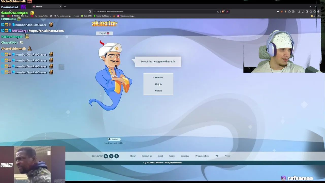Click the white diamond extension icon
The image size is (325, 183).
click(x=278, y=11)
